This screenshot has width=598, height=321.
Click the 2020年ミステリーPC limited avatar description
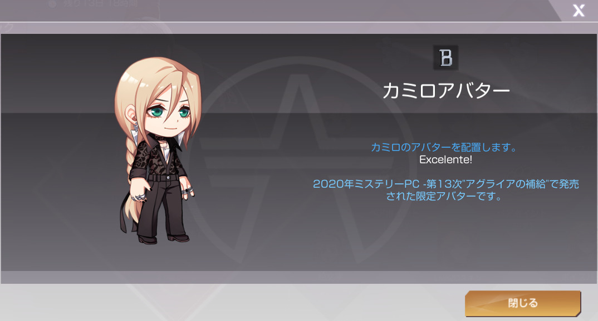click(445, 190)
